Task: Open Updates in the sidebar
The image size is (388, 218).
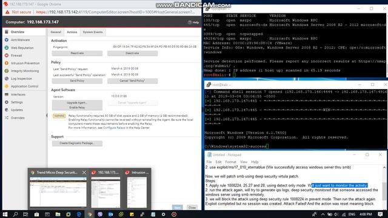Action: (16, 110)
